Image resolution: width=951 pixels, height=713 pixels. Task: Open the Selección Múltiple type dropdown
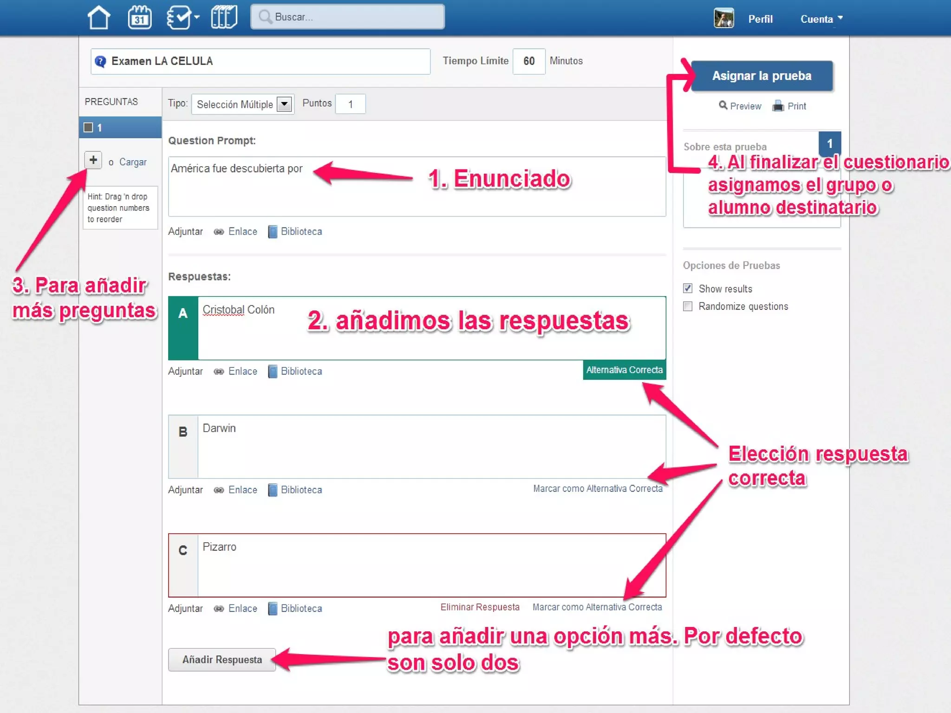(243, 104)
